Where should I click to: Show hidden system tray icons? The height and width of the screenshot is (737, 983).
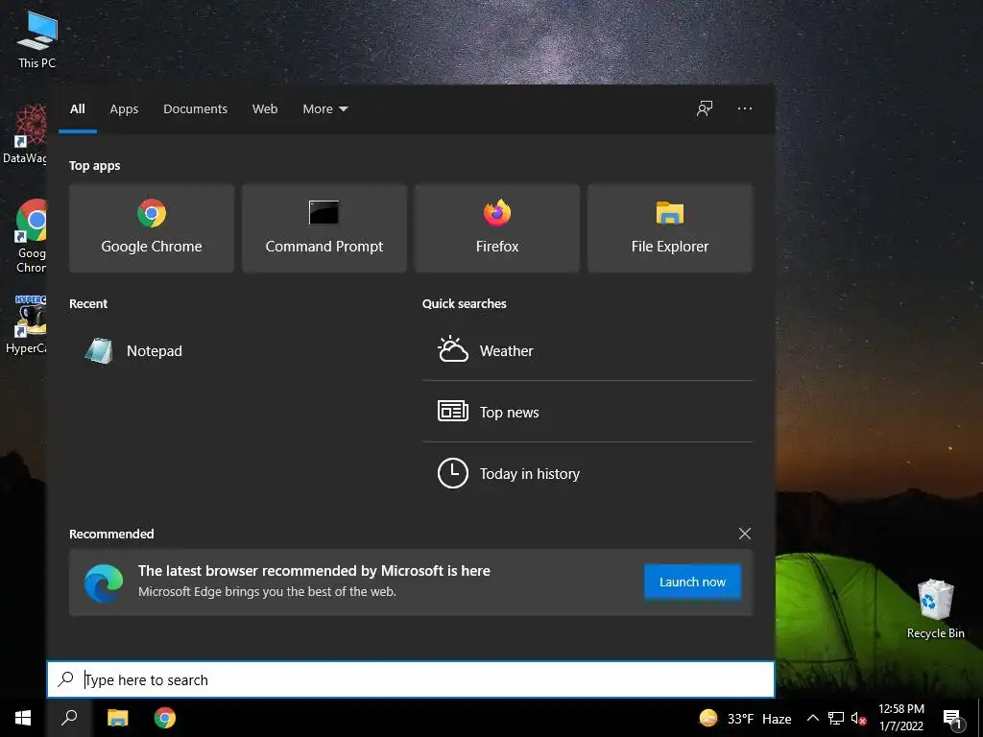pos(812,718)
